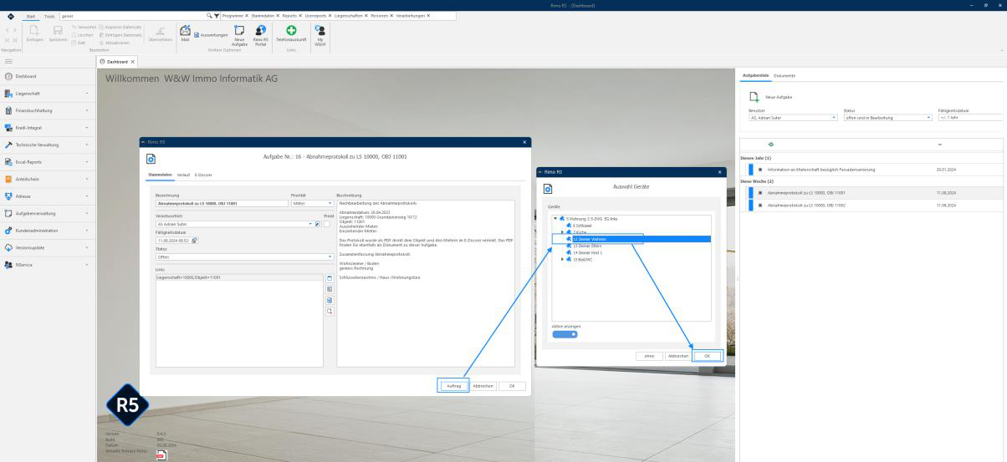Click the Neue Aufgabe ribbon icon
This screenshot has height=462, width=1007.
tap(239, 30)
